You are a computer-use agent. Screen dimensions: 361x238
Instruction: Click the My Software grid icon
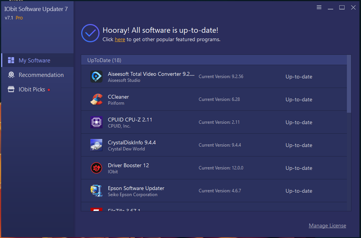tap(11, 60)
